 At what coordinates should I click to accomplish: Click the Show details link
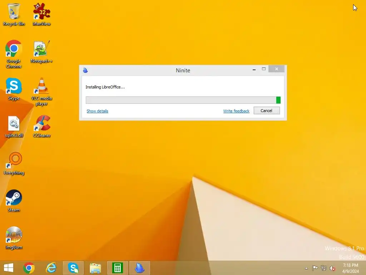coord(97,111)
